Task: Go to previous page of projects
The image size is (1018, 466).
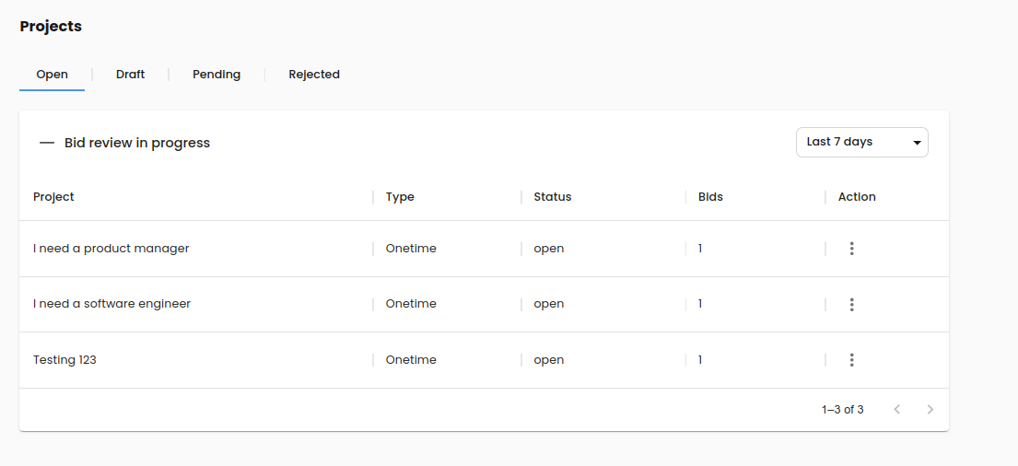Action: tap(896, 410)
